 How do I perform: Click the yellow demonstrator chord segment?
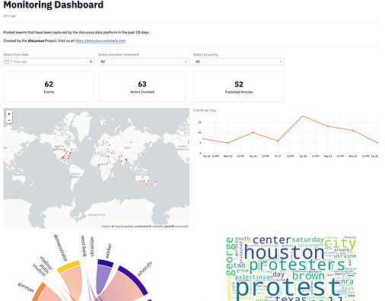(68, 267)
